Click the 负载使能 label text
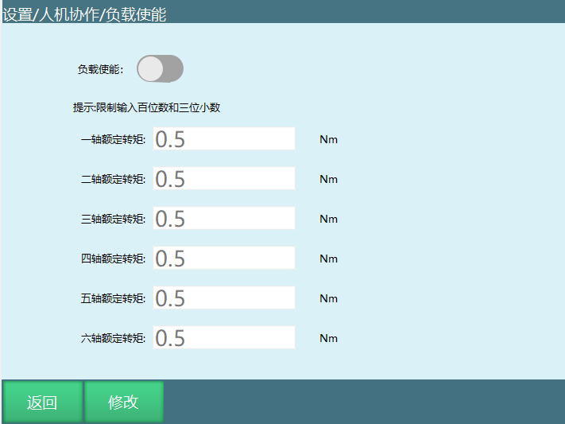The width and height of the screenshot is (565, 424). click(x=100, y=69)
